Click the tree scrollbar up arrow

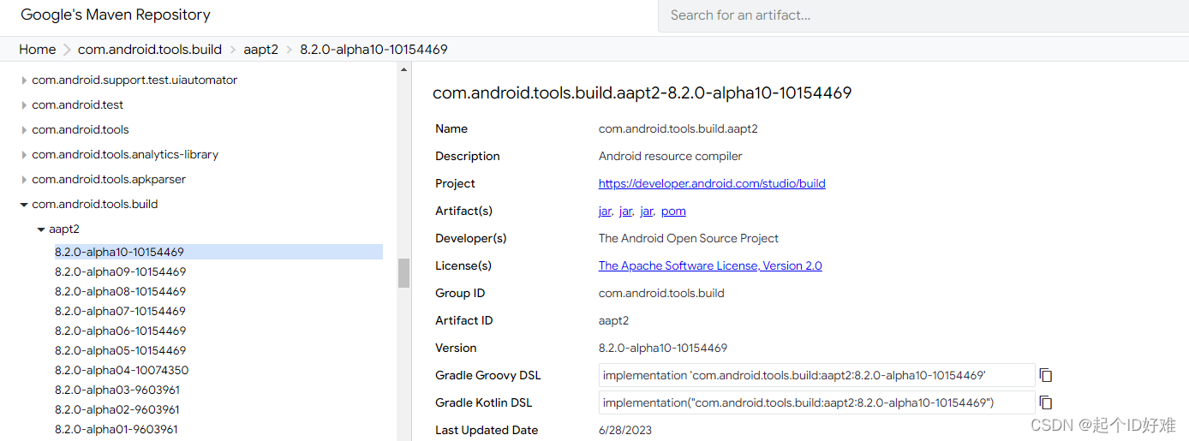(403, 70)
